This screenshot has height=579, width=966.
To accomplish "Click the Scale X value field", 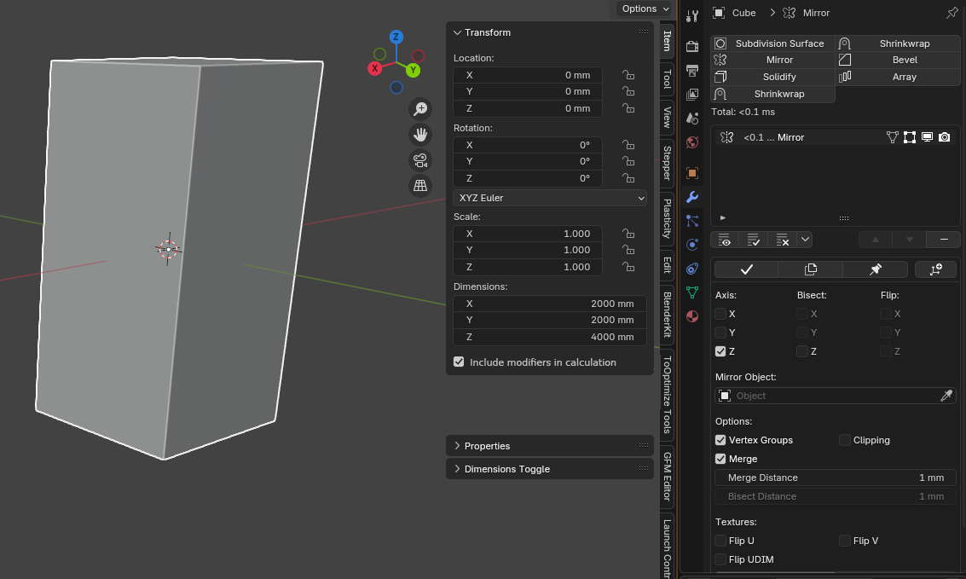I will coord(528,234).
